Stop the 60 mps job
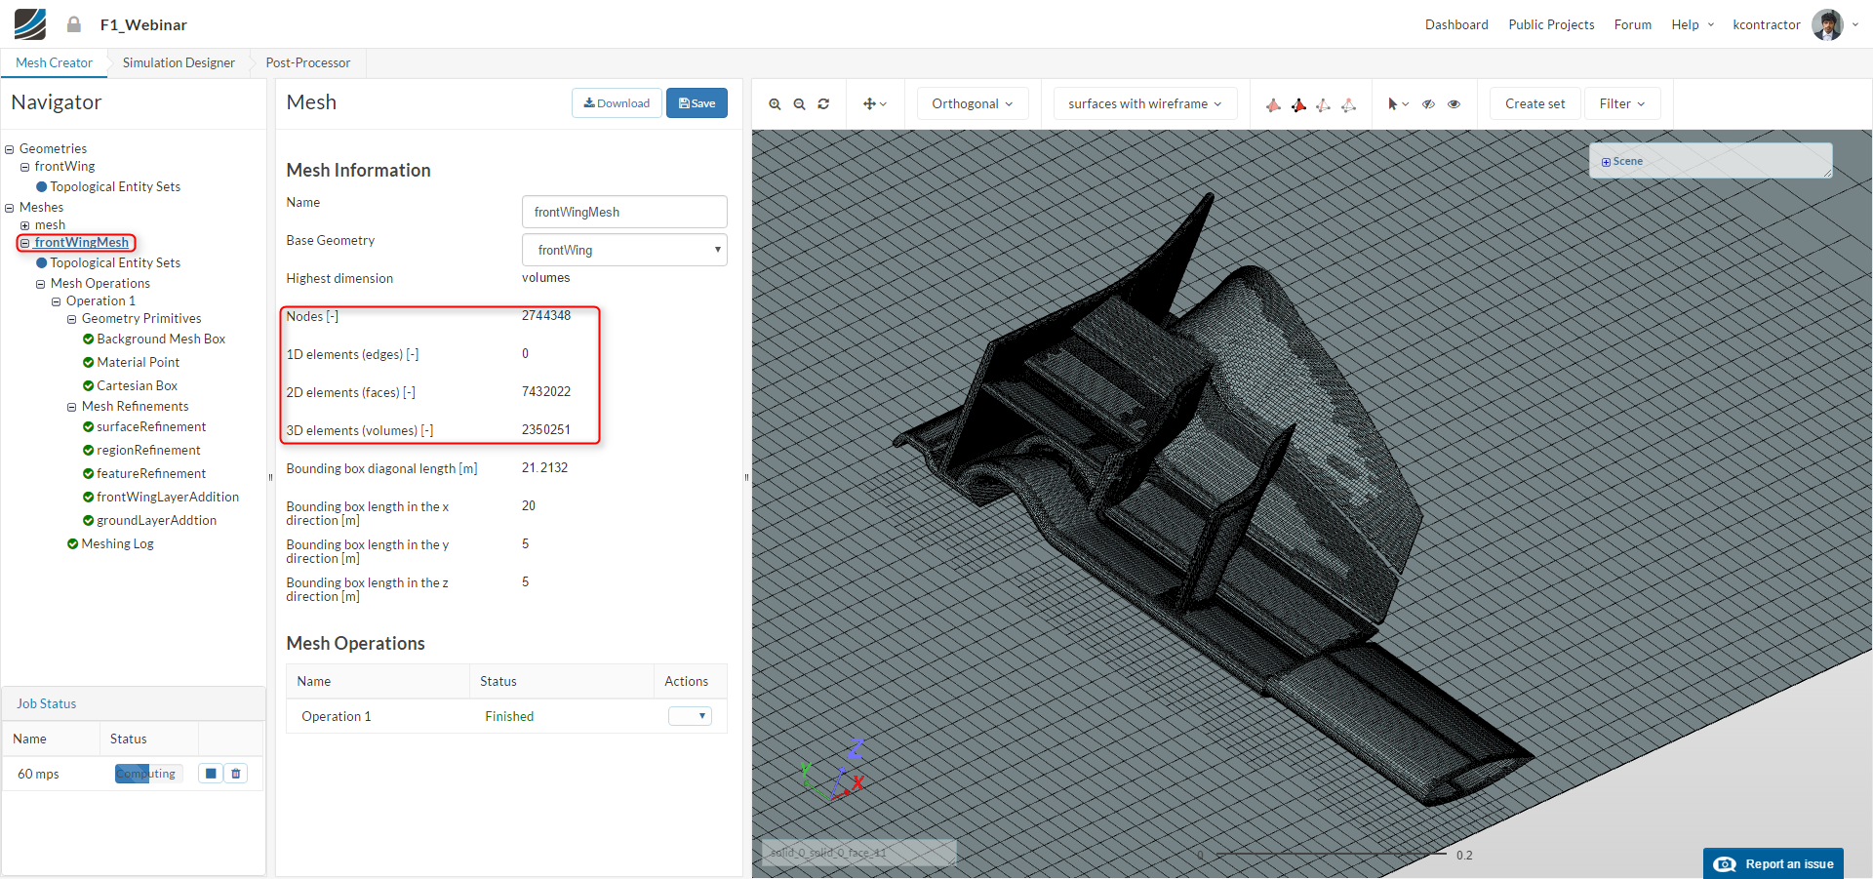 click(x=211, y=774)
